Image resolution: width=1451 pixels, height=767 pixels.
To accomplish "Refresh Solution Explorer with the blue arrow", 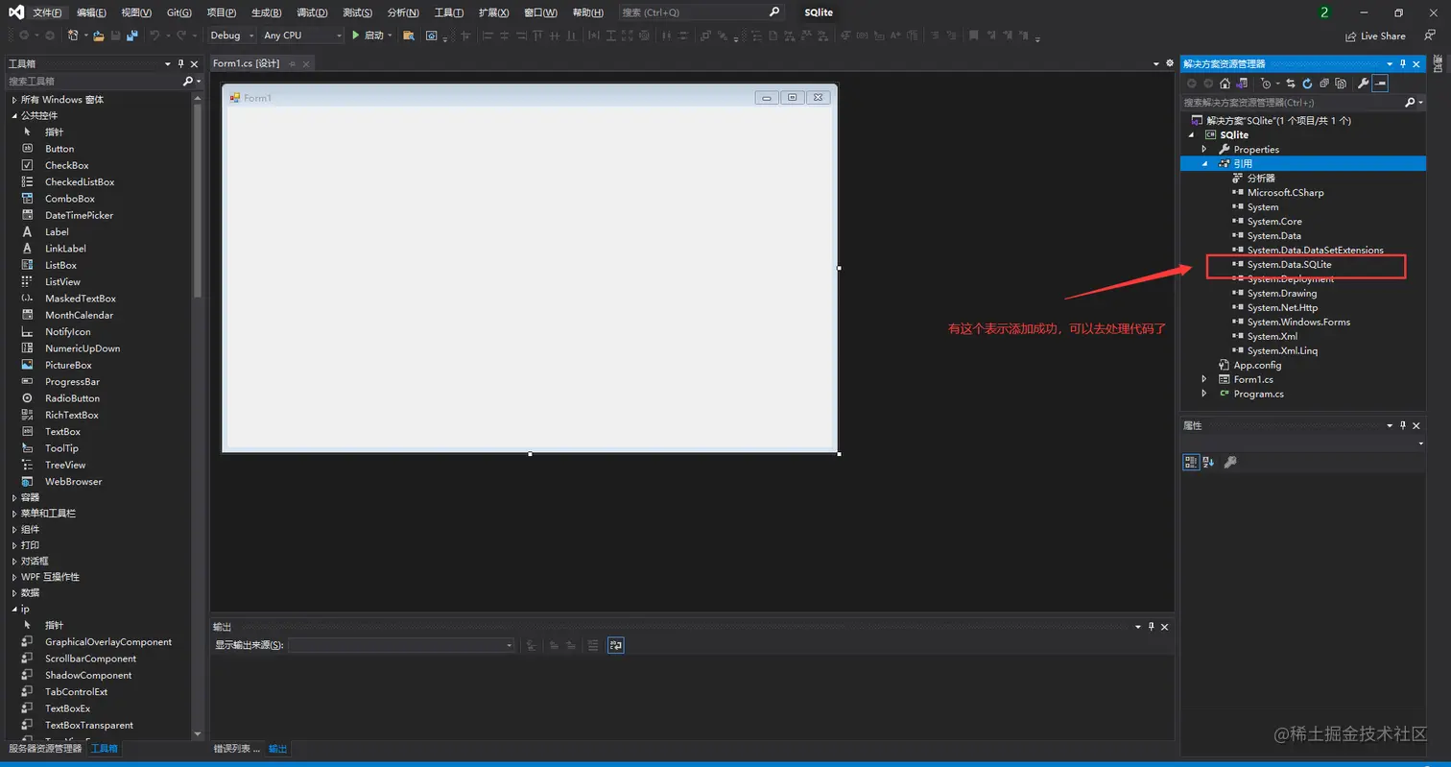I will coord(1307,84).
